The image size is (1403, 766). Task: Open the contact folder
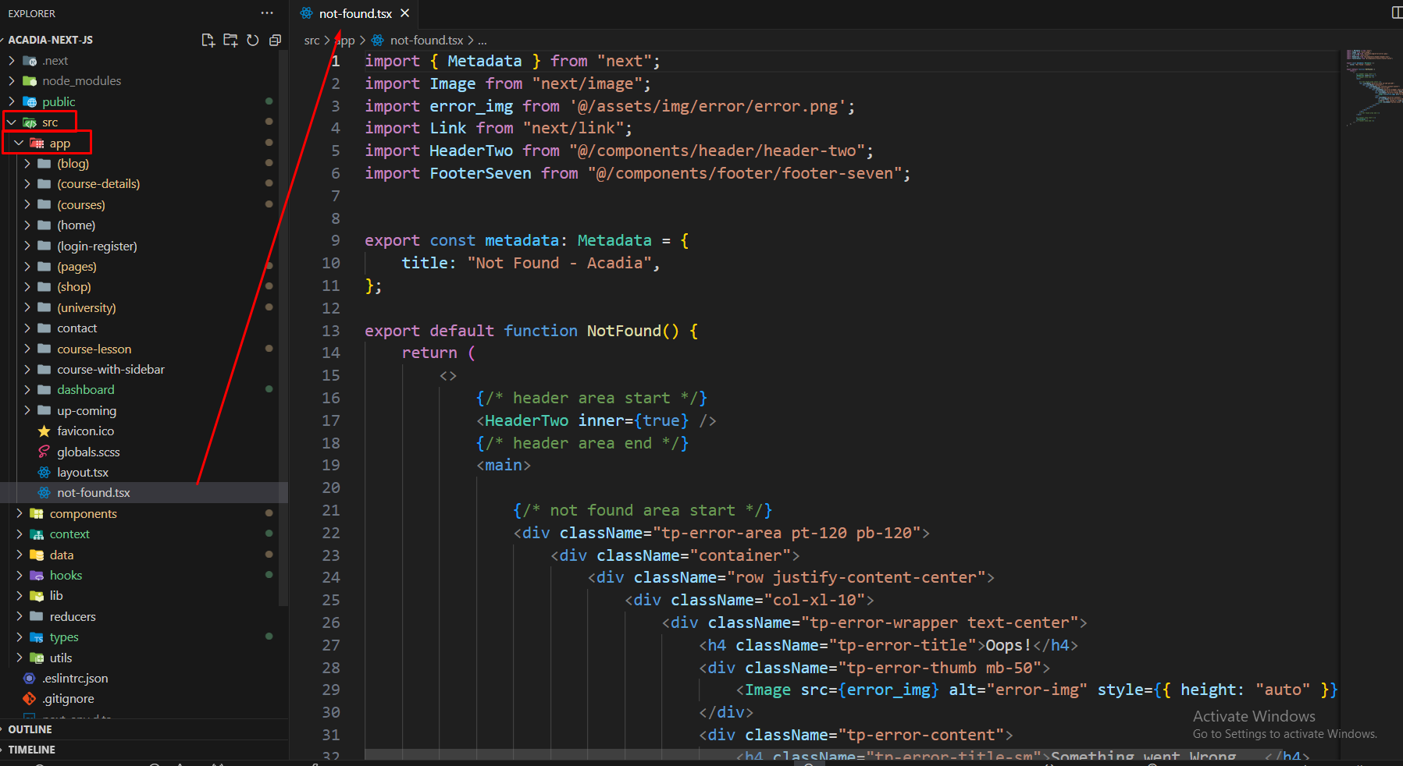[x=77, y=328]
